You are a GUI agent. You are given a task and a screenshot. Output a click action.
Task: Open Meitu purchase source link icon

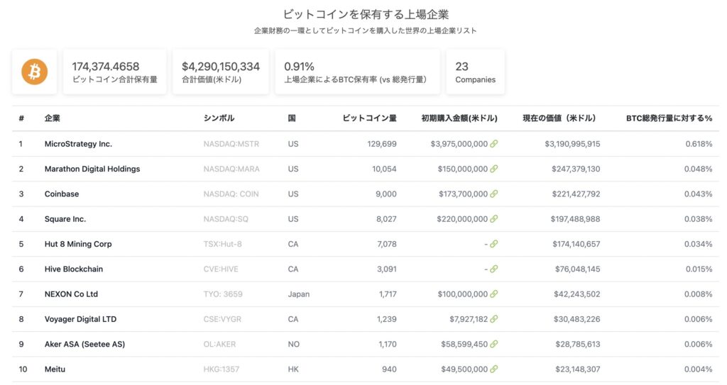(x=494, y=369)
